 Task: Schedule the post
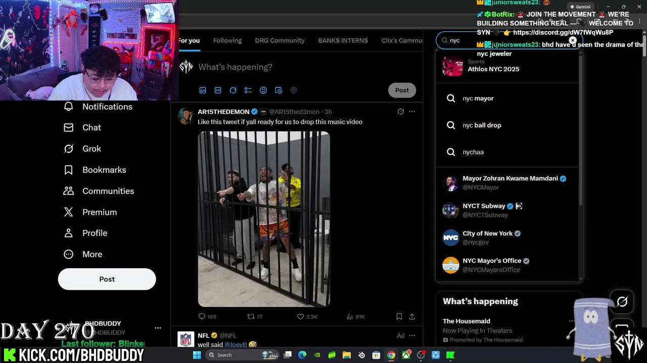(279, 90)
